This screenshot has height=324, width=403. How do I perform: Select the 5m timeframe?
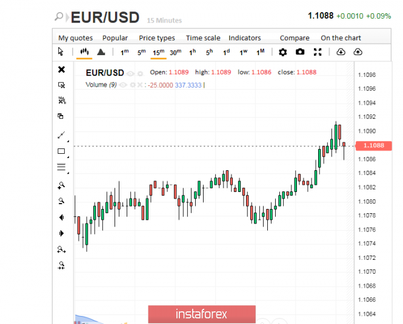pyautogui.click(x=141, y=52)
